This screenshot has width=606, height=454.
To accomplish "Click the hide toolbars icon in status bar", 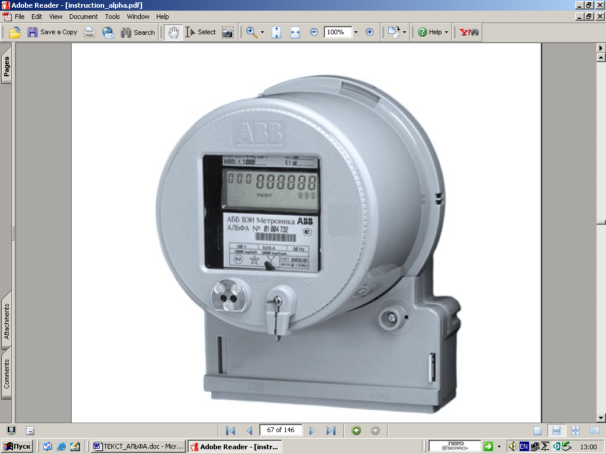I will click(30, 430).
